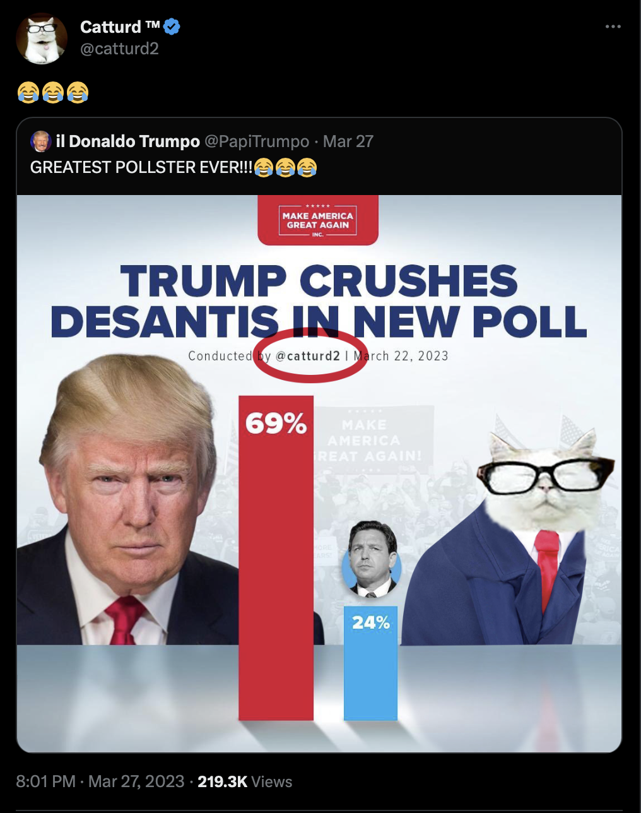Click the Mar 27 quoted tweet date
This screenshot has width=641, height=813.
point(348,141)
